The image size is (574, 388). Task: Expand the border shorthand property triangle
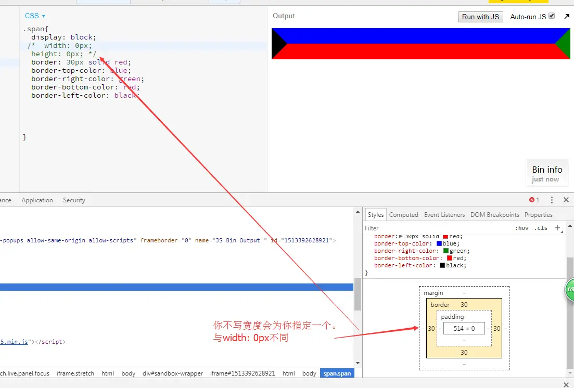(401, 237)
